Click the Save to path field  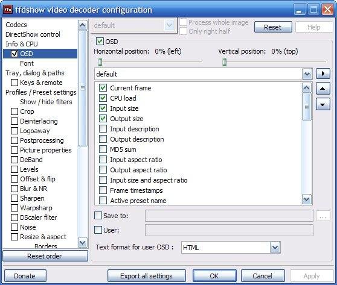(229, 216)
